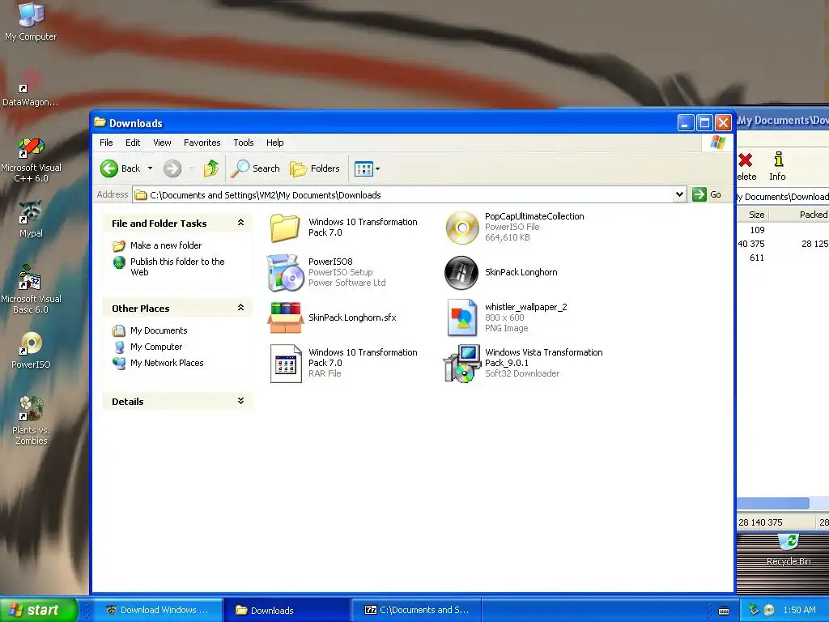Click the Search toolbar button
Image resolution: width=829 pixels, height=622 pixels.
pos(255,168)
